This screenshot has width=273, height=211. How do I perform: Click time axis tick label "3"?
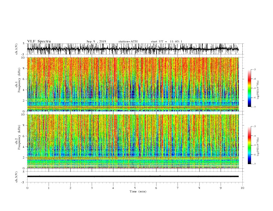pos(92,188)
